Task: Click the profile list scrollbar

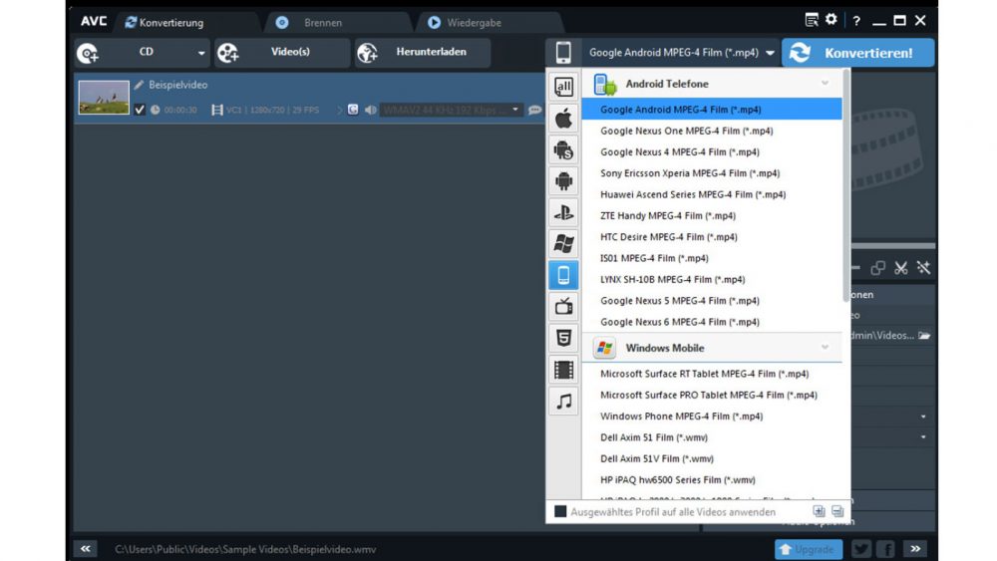Action: (846, 184)
